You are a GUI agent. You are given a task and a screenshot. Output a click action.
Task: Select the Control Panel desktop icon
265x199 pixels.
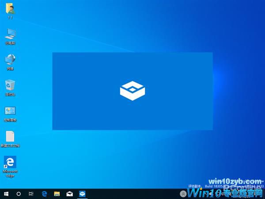click(x=10, y=111)
